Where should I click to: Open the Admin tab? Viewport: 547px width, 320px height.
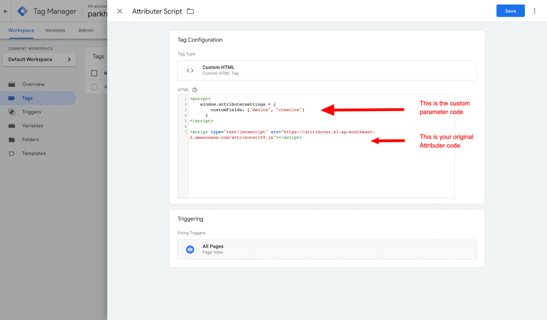86,30
